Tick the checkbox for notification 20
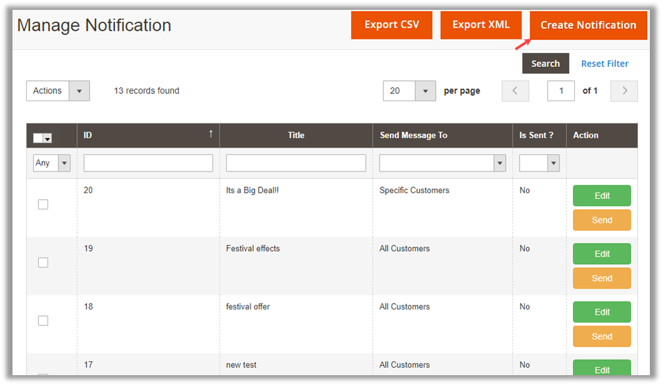 click(43, 204)
